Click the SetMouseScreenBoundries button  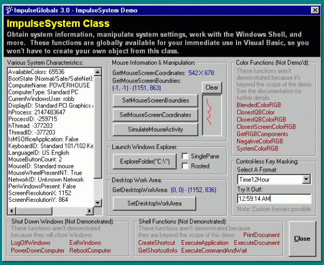[156, 100]
